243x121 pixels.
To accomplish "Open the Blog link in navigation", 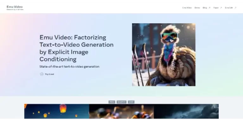I will tap(205, 8).
